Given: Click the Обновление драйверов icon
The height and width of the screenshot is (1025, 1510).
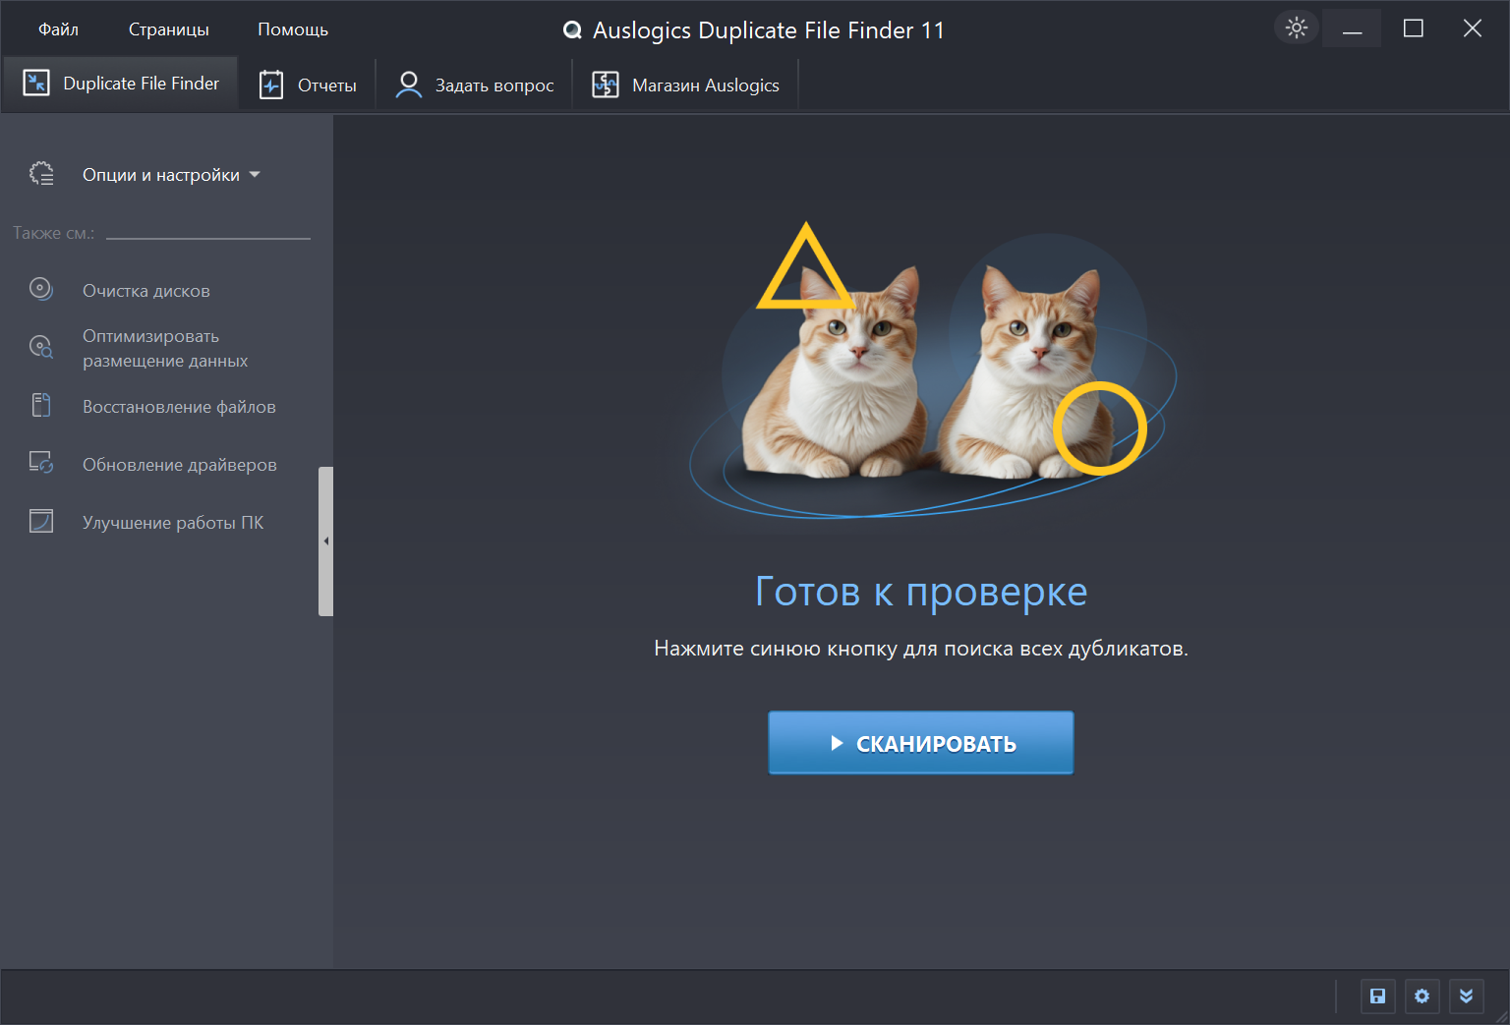Looking at the screenshot, I should click(40, 463).
